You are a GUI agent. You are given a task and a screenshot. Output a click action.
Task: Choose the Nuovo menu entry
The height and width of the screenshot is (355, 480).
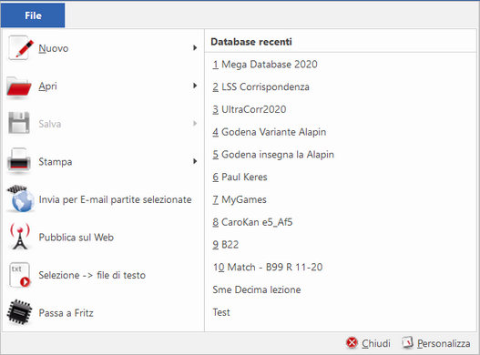[102, 48]
